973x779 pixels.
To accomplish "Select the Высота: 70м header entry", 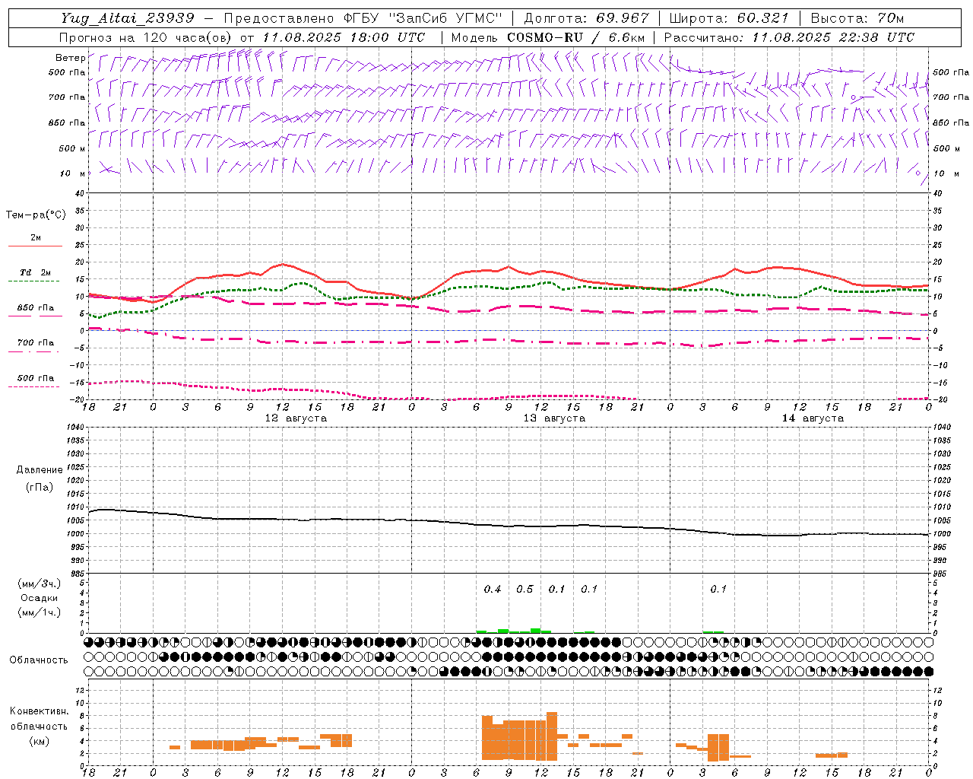I will click(x=857, y=18).
